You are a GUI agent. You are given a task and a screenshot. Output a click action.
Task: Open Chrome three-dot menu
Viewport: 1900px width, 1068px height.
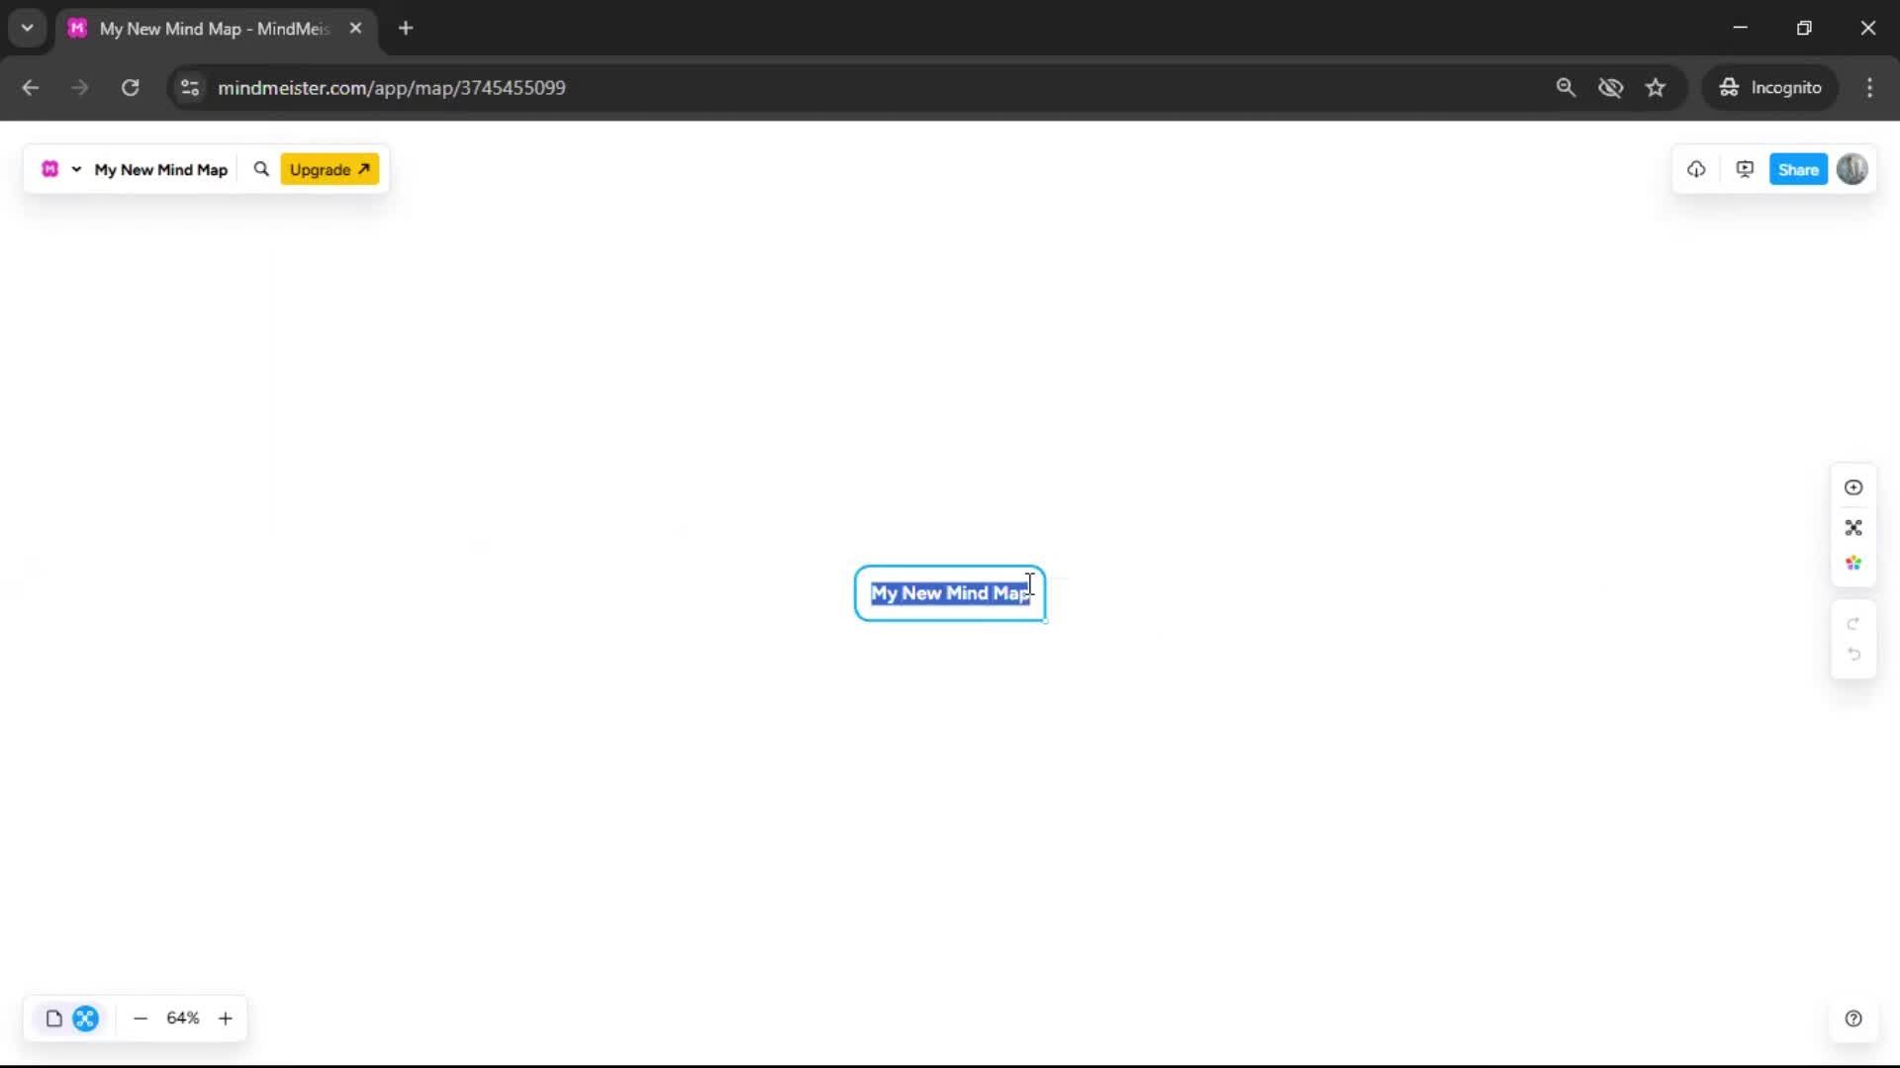point(1869,87)
